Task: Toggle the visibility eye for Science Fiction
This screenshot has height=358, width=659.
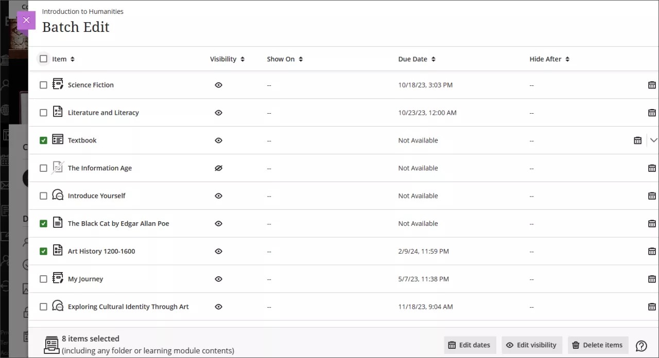Action: (x=218, y=85)
